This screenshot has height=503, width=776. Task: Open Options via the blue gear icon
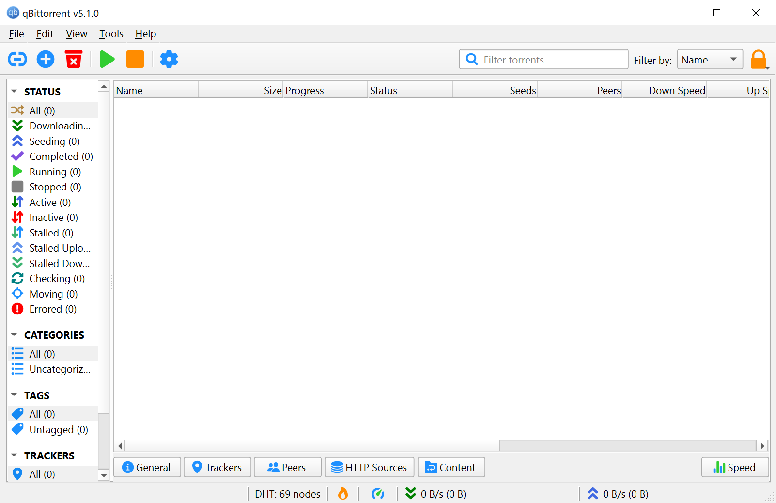coord(169,59)
